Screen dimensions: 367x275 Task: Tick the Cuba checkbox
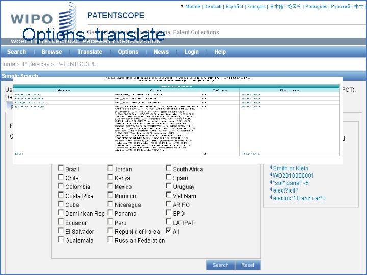coord(61,204)
